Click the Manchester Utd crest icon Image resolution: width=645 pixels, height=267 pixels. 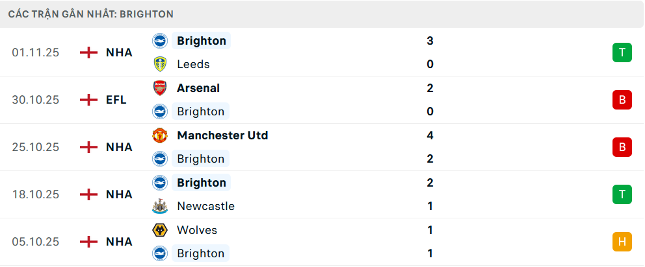159,135
